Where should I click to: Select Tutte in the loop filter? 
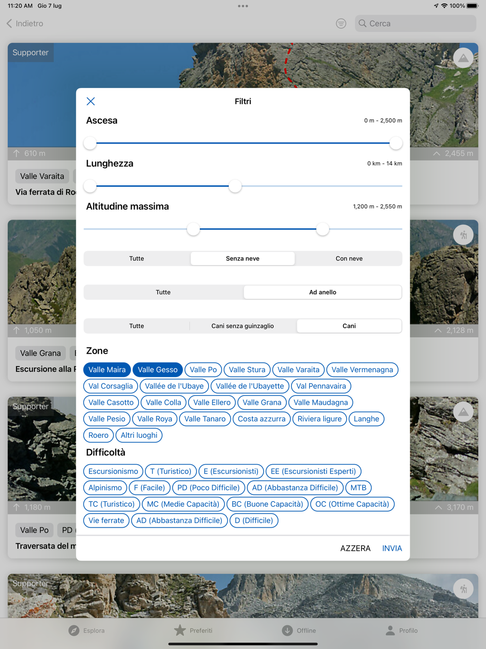coord(163,292)
